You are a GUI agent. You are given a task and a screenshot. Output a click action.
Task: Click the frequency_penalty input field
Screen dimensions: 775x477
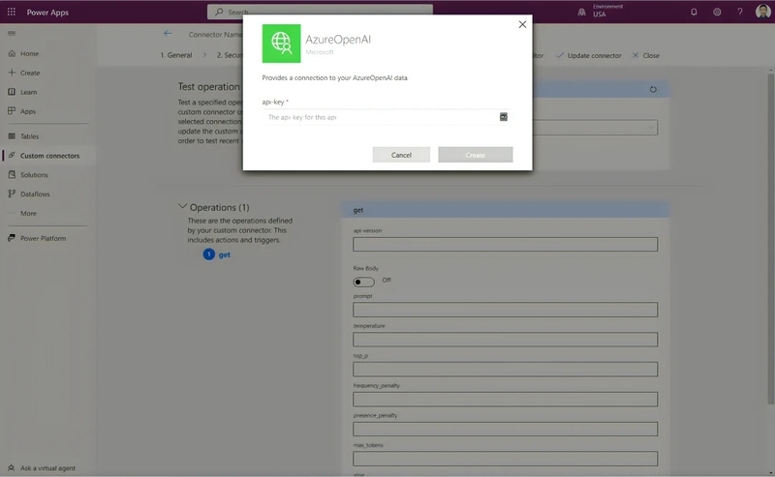point(505,399)
